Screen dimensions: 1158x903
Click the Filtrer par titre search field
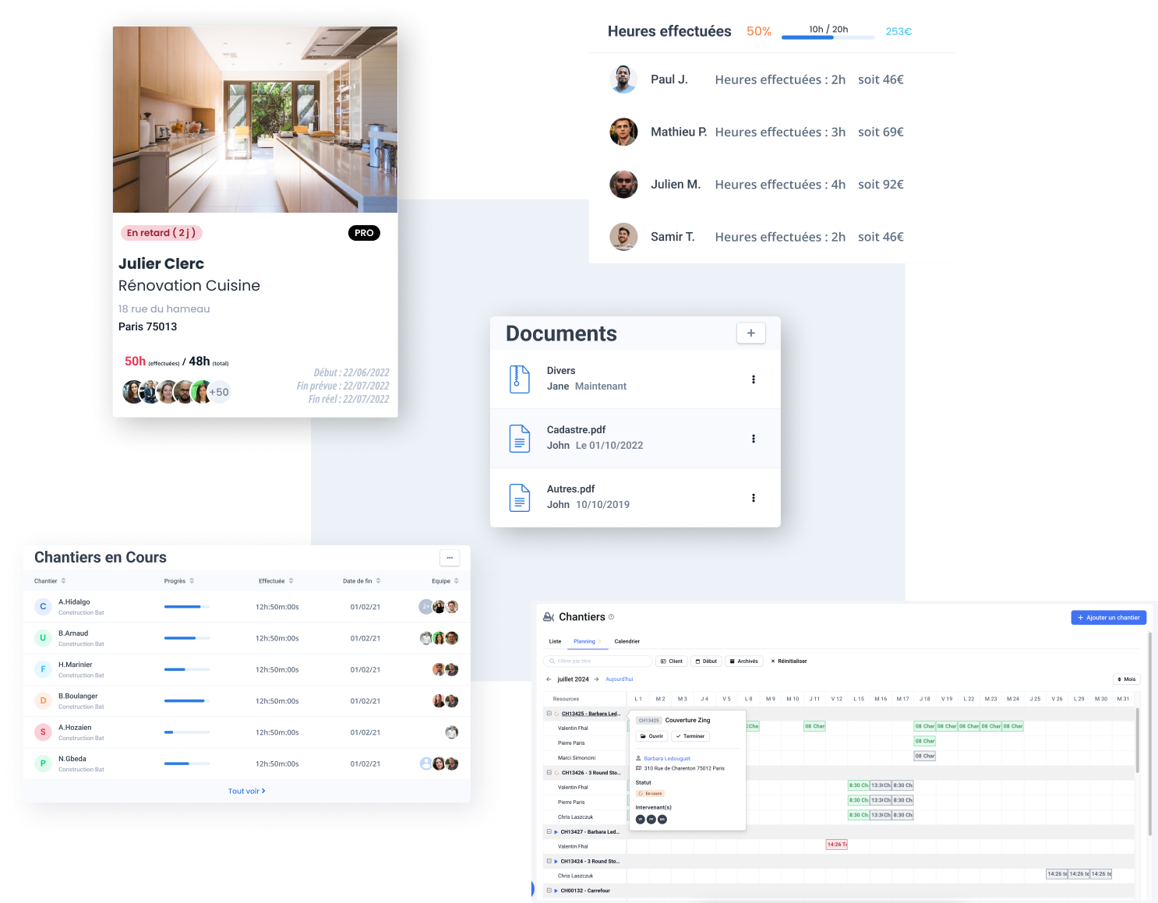(x=597, y=661)
